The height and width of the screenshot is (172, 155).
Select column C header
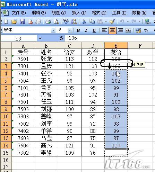pyautogui.click(x=70, y=46)
